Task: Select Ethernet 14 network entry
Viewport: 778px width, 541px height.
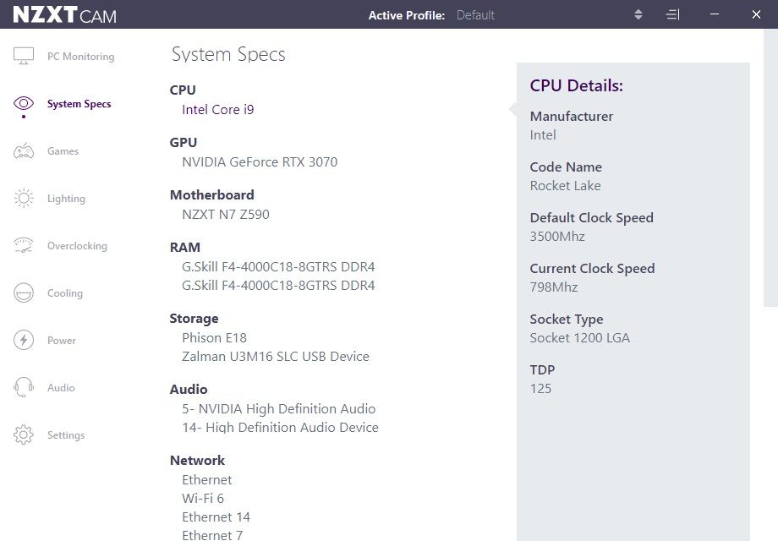Action: (x=216, y=517)
